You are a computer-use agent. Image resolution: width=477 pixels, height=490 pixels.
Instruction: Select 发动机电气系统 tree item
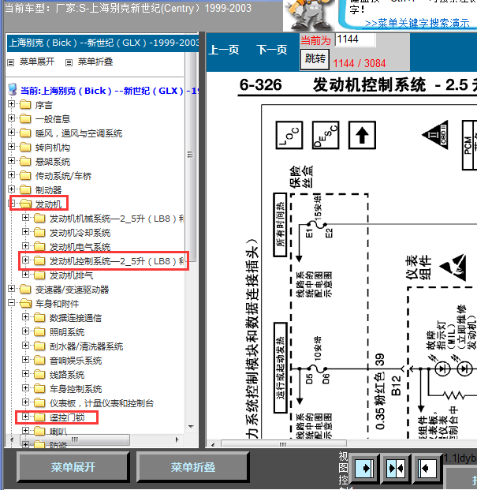(x=80, y=247)
